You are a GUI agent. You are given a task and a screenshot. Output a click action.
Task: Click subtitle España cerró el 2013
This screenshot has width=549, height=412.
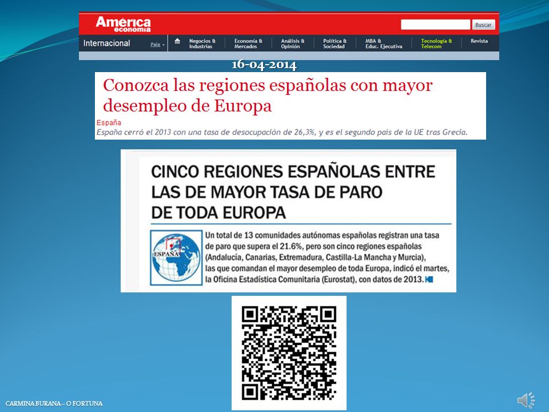(x=282, y=132)
